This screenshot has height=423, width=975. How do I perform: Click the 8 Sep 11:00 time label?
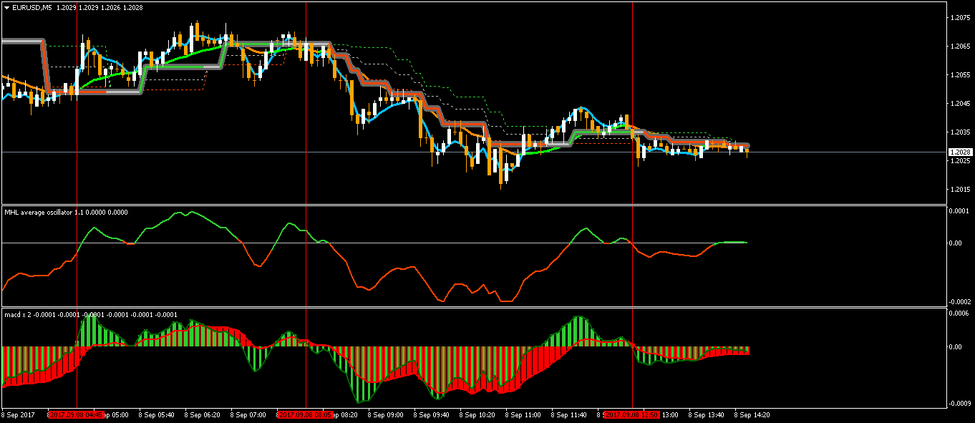pyautogui.click(x=523, y=414)
